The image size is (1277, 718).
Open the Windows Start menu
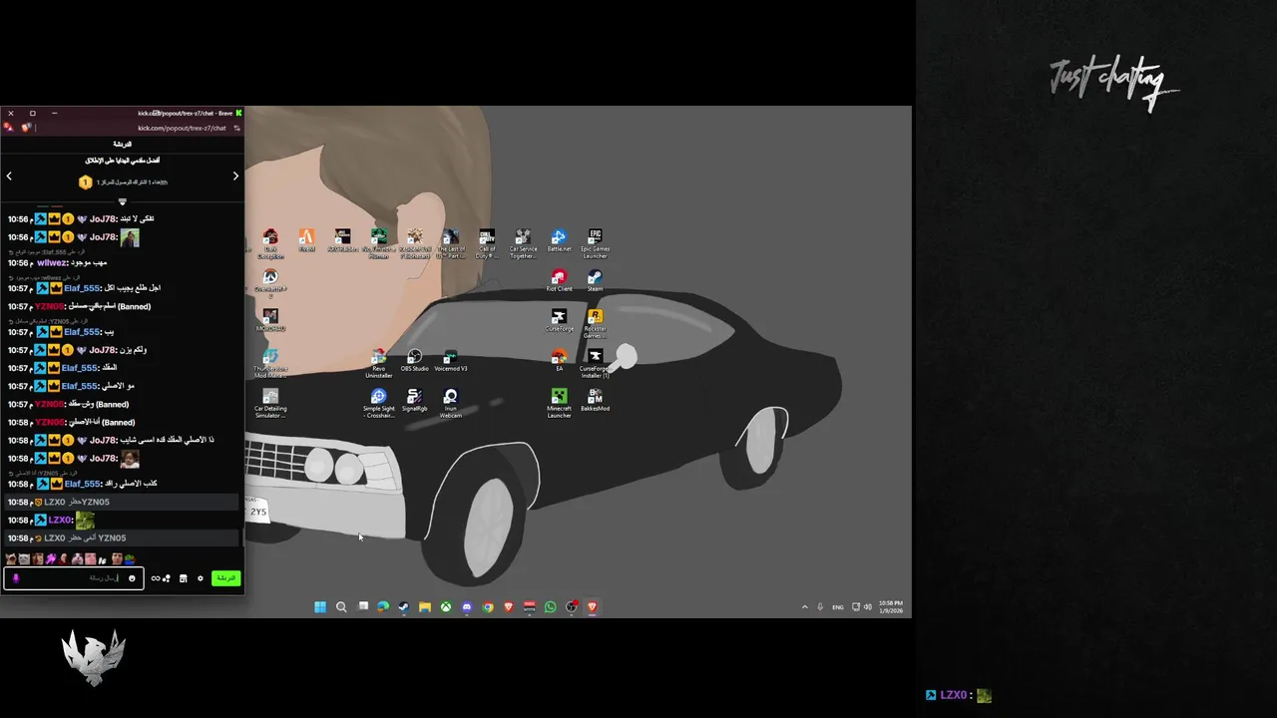320,606
